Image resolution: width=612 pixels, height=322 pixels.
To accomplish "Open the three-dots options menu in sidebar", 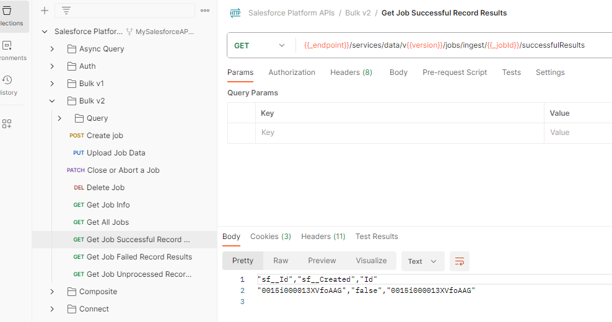I will pyautogui.click(x=205, y=11).
